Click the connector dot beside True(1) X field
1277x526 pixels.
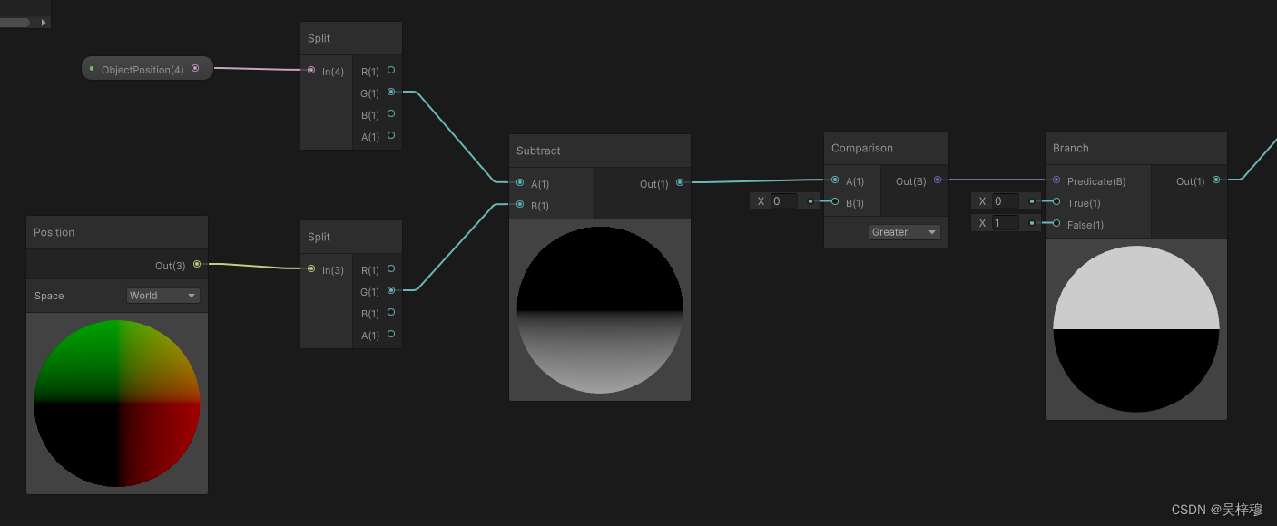(x=1031, y=201)
